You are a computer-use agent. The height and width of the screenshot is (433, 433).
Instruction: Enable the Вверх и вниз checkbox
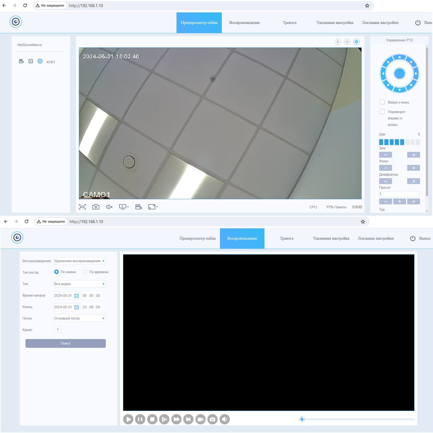coord(382,102)
